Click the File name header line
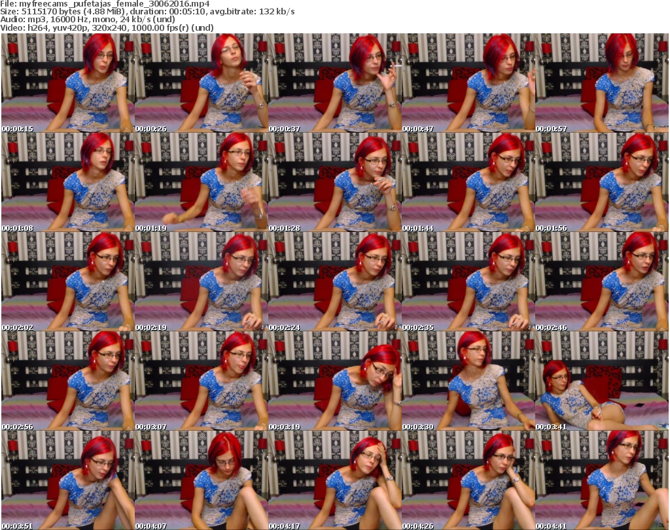The height and width of the screenshot is (530, 670). (x=105, y=4)
